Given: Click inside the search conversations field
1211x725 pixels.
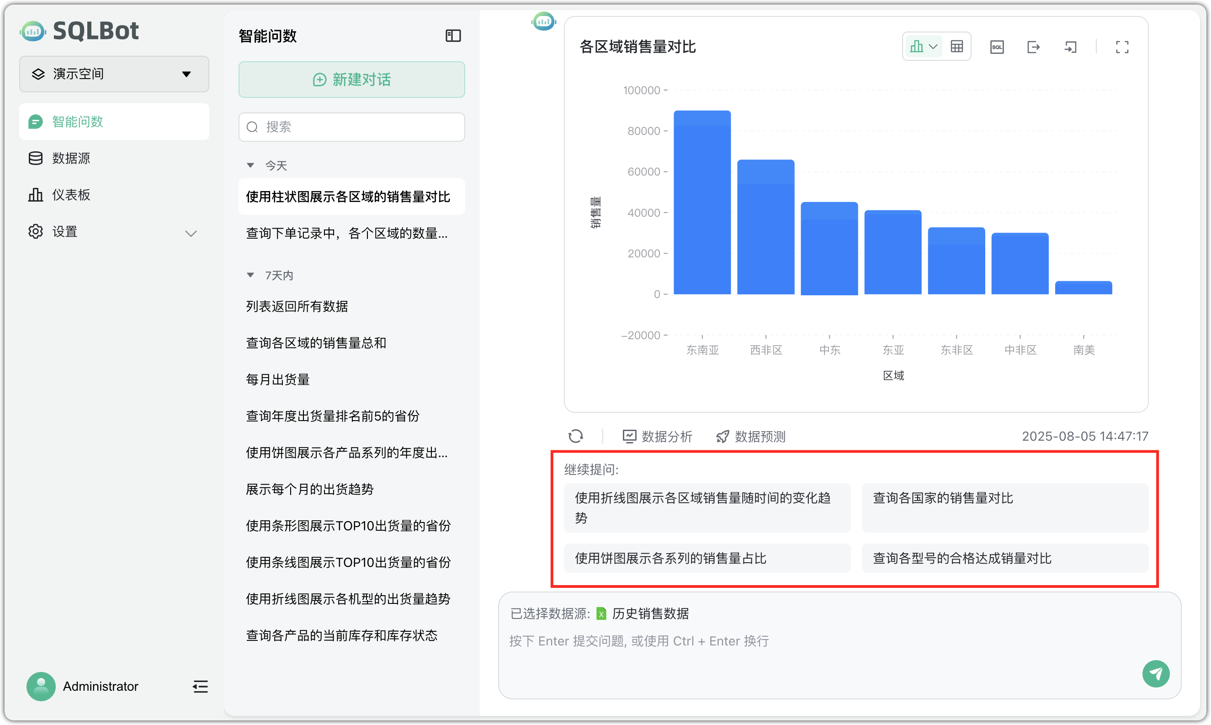Looking at the screenshot, I should 351,127.
